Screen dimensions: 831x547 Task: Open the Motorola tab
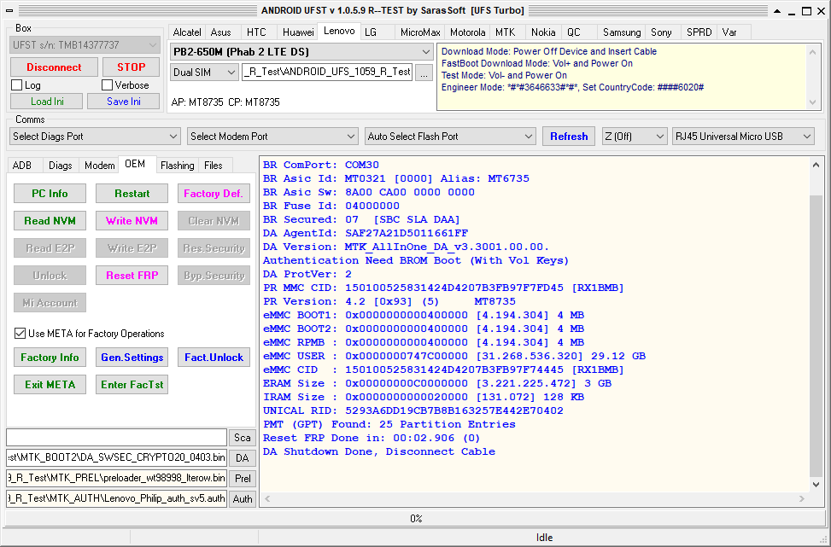(467, 32)
